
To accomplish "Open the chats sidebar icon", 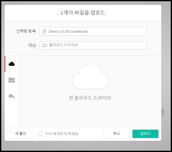I will (12, 96).
